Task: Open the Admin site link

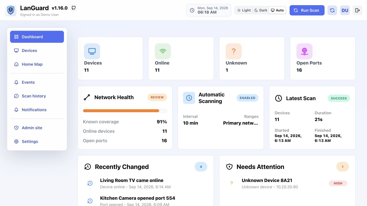Action: (37, 128)
